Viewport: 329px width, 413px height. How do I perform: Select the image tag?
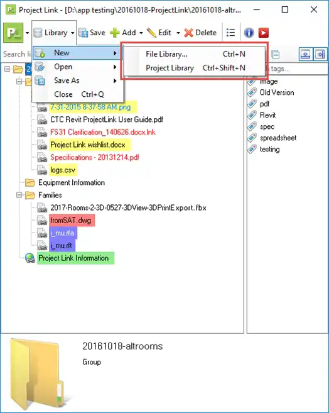tap(269, 81)
